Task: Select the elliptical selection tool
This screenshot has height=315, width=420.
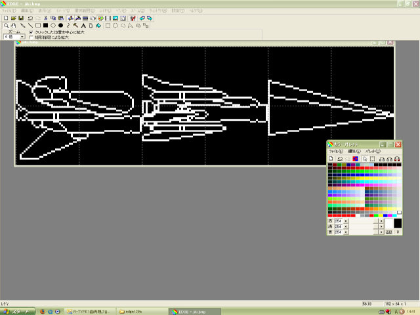Action: (115, 26)
